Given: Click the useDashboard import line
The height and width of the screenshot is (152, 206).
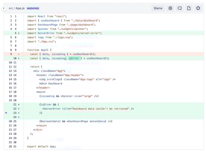Looking at the screenshot, I should pos(64,20).
